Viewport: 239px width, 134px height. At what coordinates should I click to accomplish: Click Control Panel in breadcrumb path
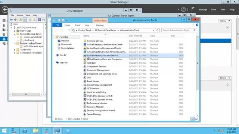coord(85,30)
